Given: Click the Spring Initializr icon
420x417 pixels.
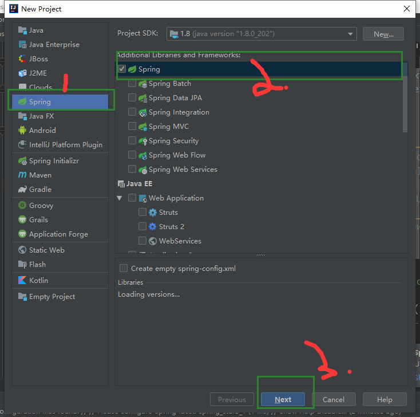Looking at the screenshot, I should tap(22, 160).
